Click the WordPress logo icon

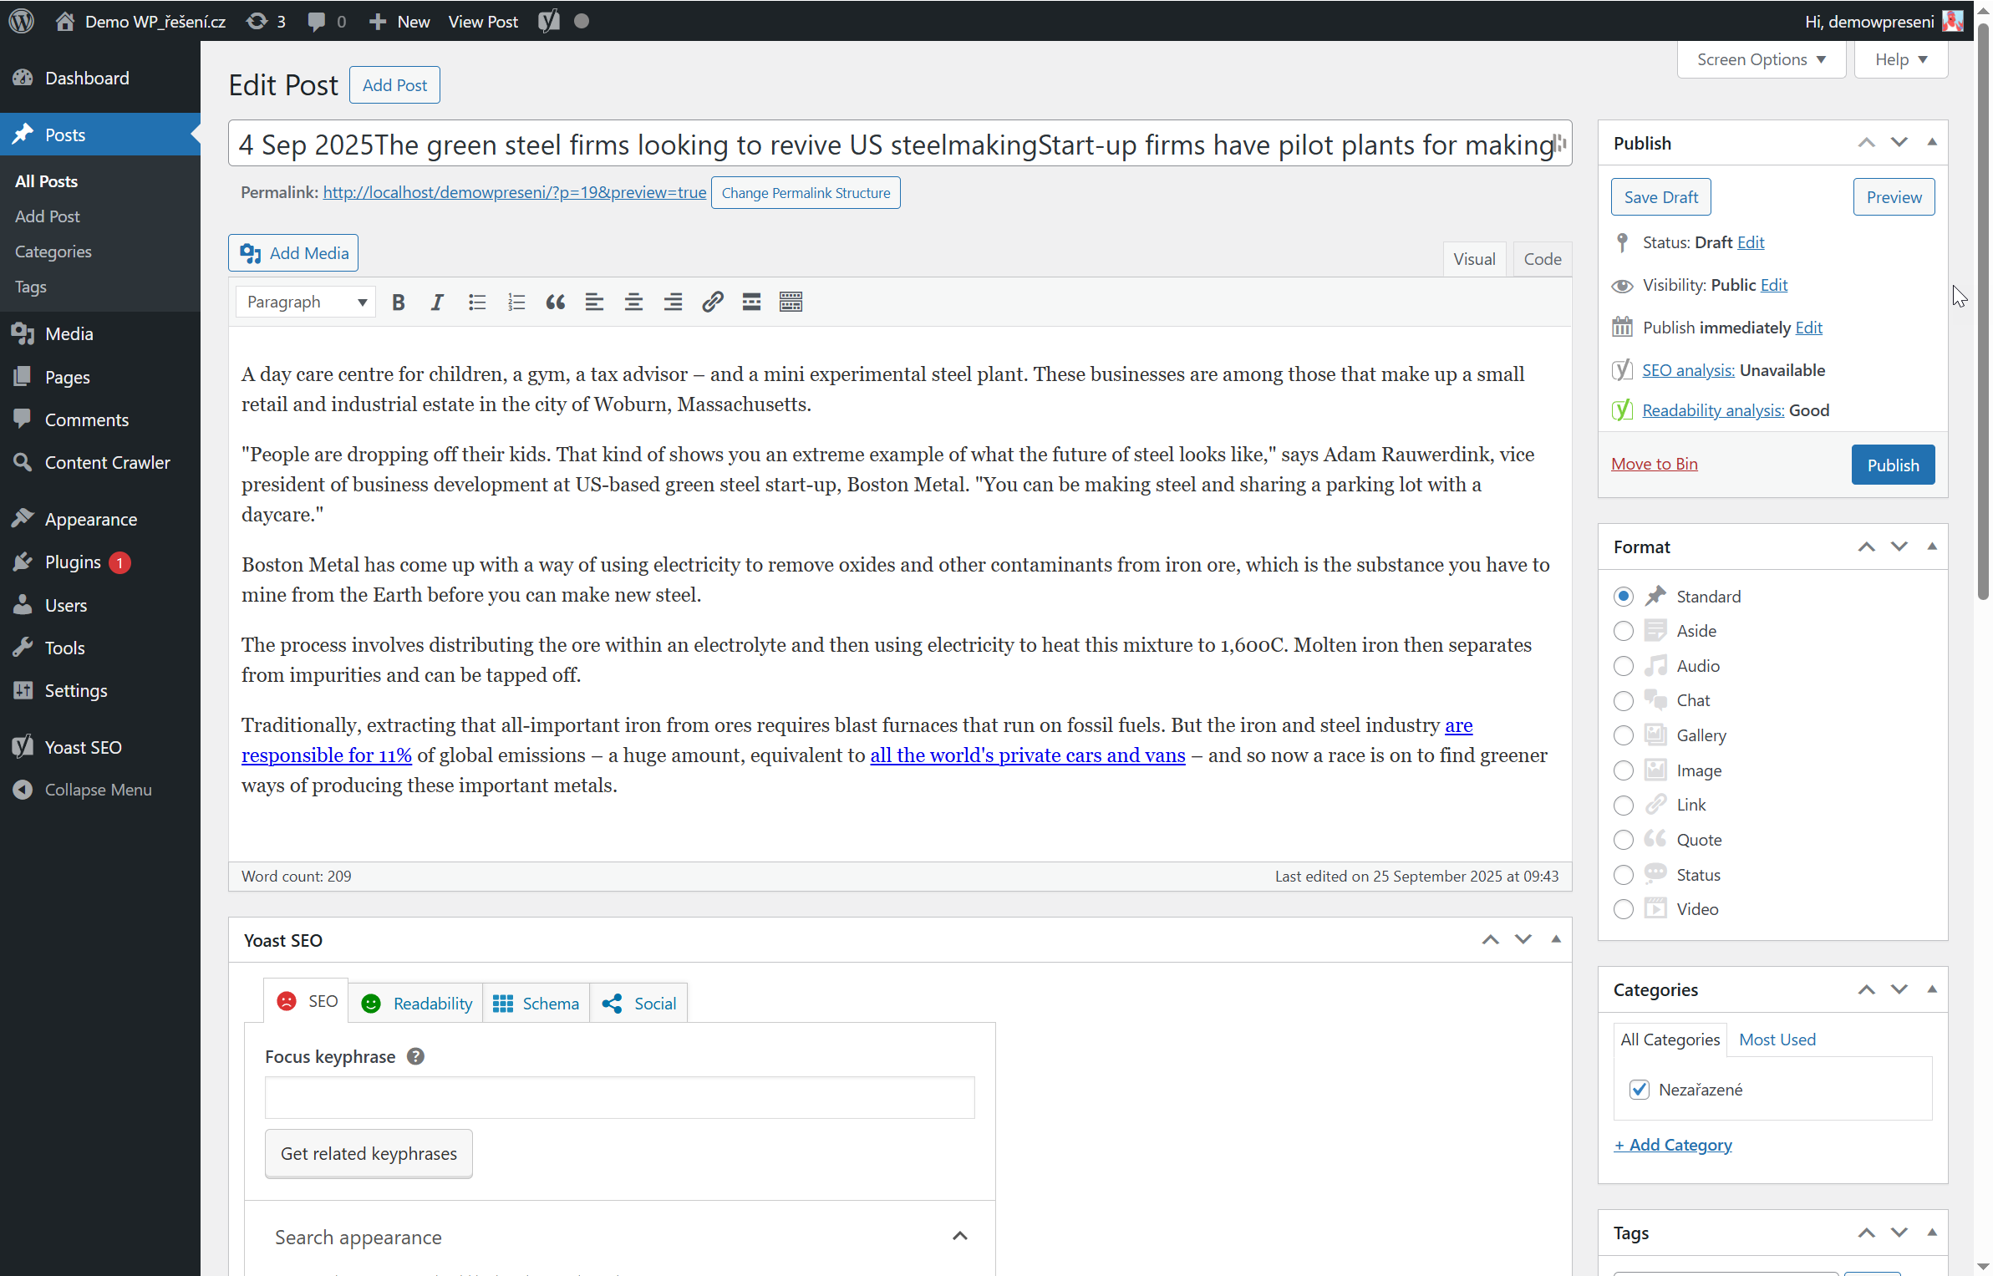click(x=22, y=22)
